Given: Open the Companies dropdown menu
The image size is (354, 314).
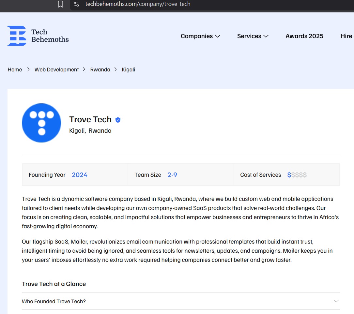Looking at the screenshot, I should 200,36.
